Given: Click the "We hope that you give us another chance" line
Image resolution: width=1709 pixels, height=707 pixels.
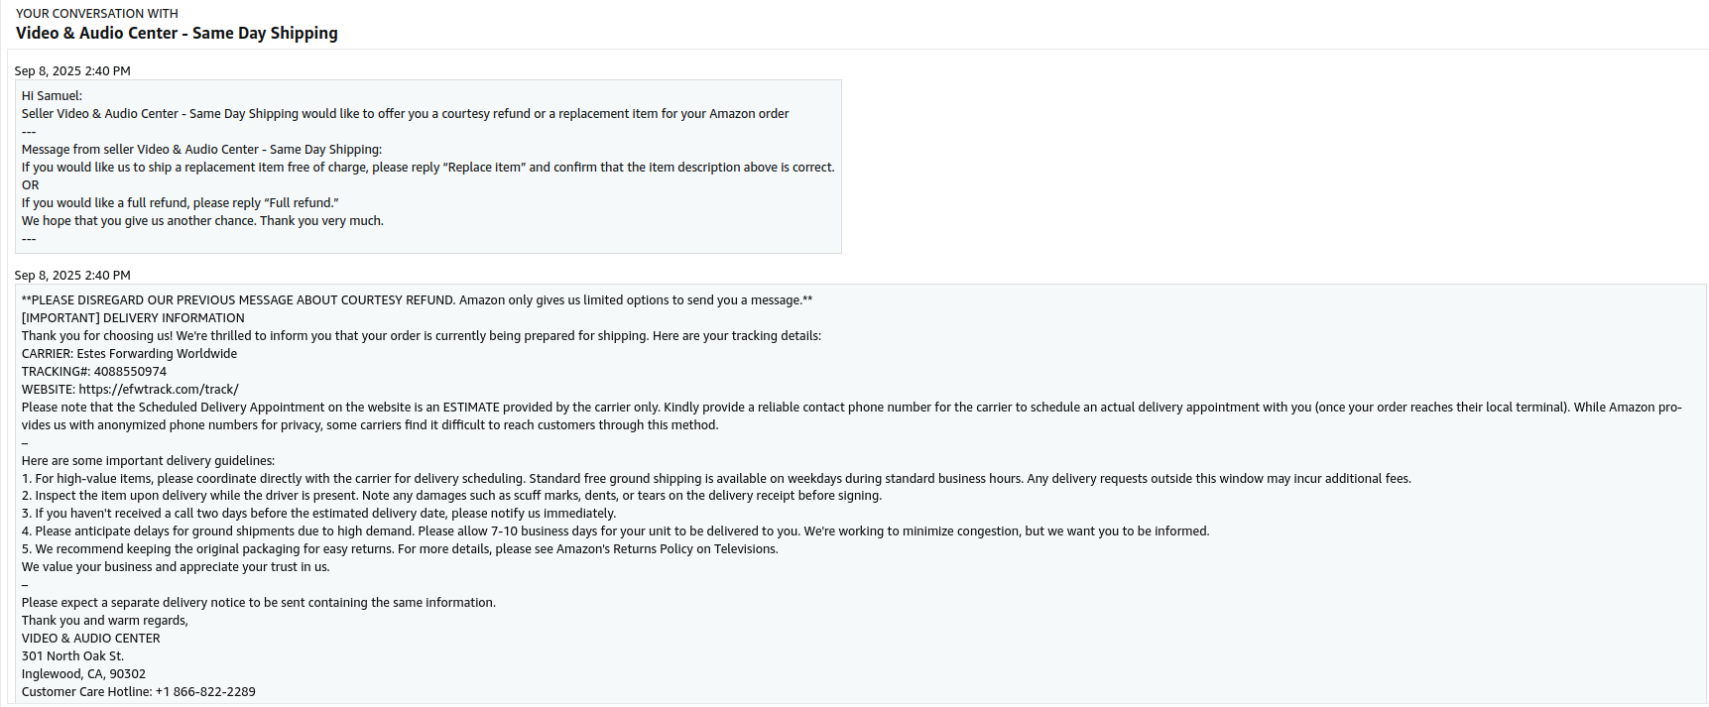Looking at the screenshot, I should pyautogui.click(x=202, y=221).
